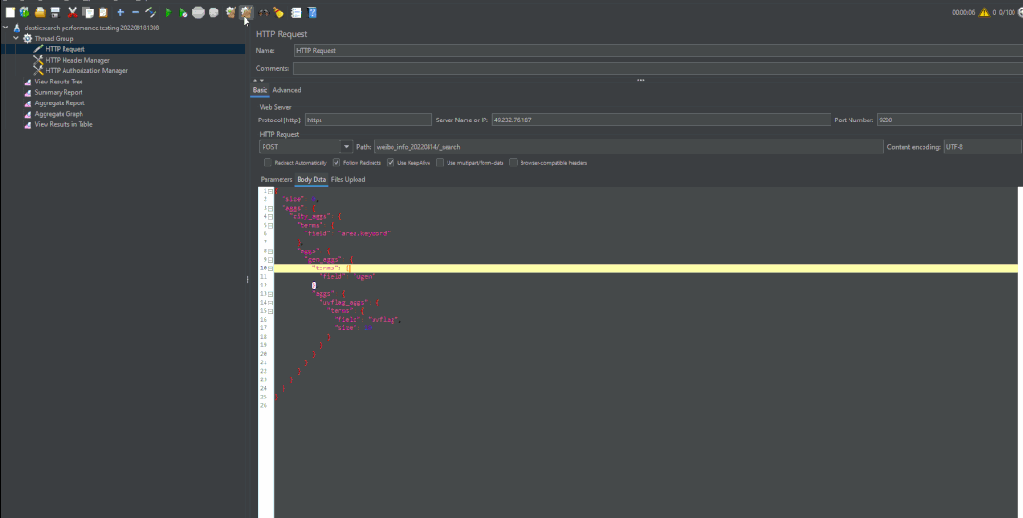Screen dimensions: 1023x518
Task: Open Search with the binoculars icon
Action: pos(263,12)
